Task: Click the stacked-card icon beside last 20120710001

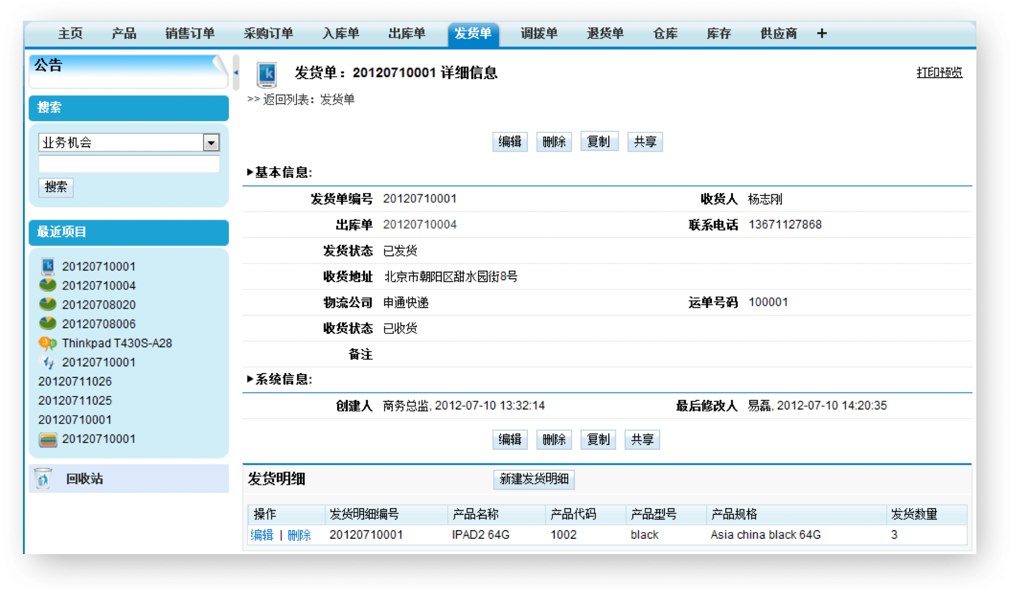Action: click(x=48, y=440)
